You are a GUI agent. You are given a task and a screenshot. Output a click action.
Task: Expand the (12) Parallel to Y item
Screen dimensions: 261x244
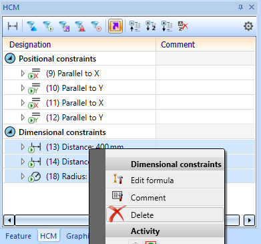pos(23,118)
